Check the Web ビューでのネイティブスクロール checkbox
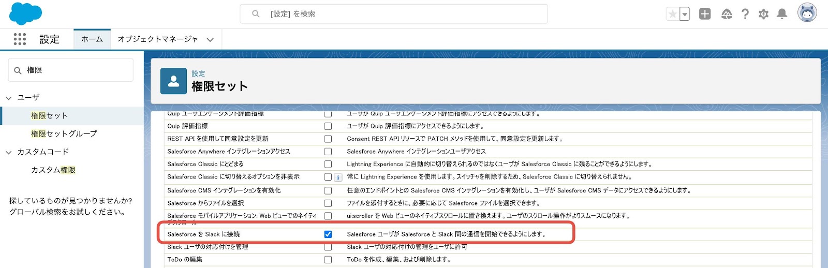Viewport: 828px width, 268px height. tap(328, 216)
